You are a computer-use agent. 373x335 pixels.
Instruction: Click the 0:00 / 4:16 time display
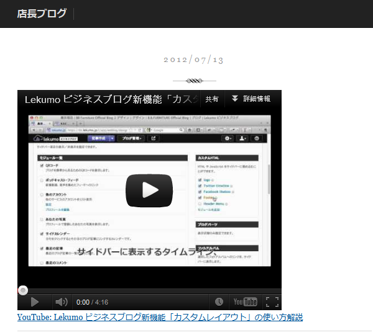click(92, 302)
